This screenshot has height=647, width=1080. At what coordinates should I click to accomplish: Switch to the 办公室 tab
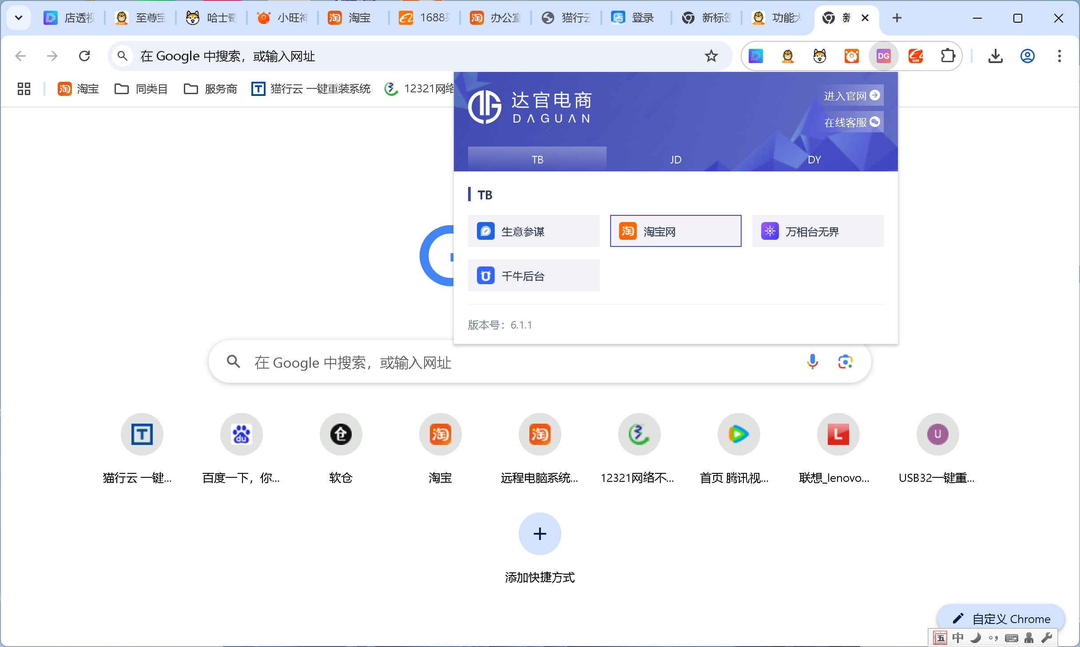pyautogui.click(x=496, y=18)
